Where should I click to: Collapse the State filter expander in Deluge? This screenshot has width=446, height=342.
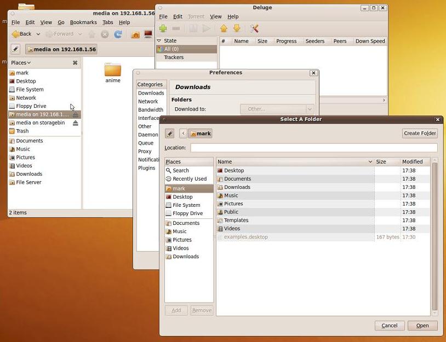pos(159,41)
